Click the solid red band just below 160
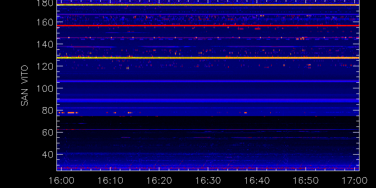376x188 pixels. [208, 25]
